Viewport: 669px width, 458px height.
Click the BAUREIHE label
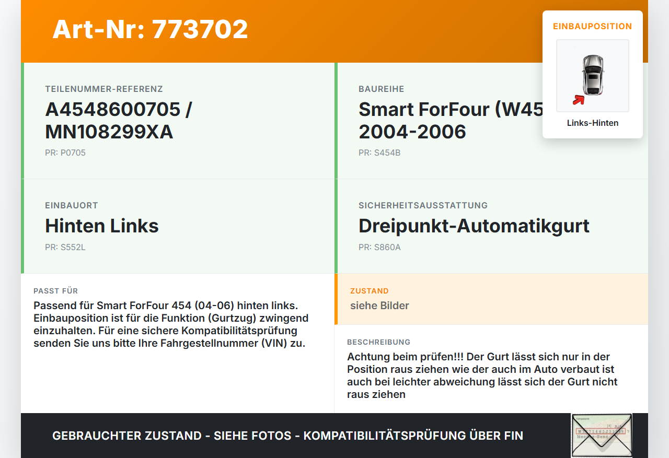(382, 89)
